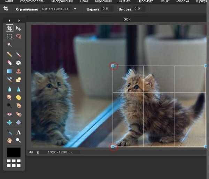Screen dimensions: 209x179
Task: Choose the rectangular Marquee selection tool
Action: (x=9, y=36)
